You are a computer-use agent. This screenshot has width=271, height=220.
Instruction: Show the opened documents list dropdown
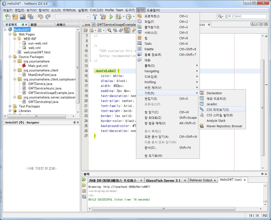coord(261,24)
